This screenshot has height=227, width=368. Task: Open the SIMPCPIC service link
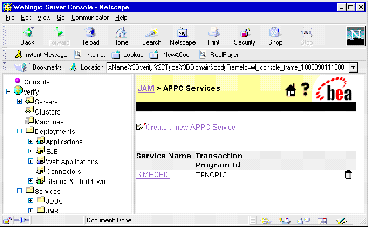[153, 175]
